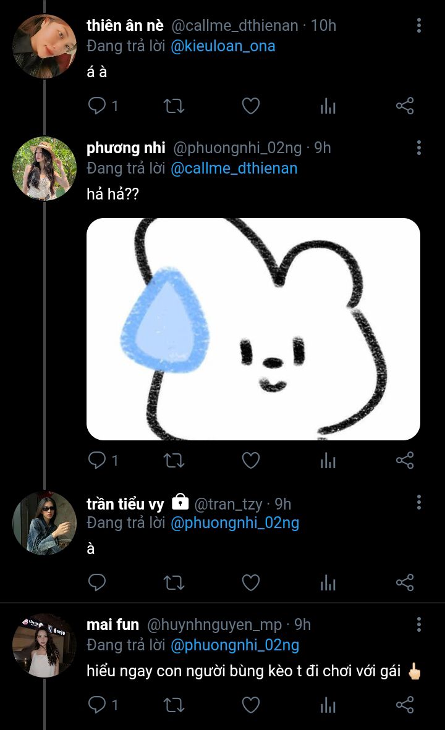Viewport: 445px width, 730px height.
Task: Open more options for thiên ân nè's tweet
Action: pos(419,25)
